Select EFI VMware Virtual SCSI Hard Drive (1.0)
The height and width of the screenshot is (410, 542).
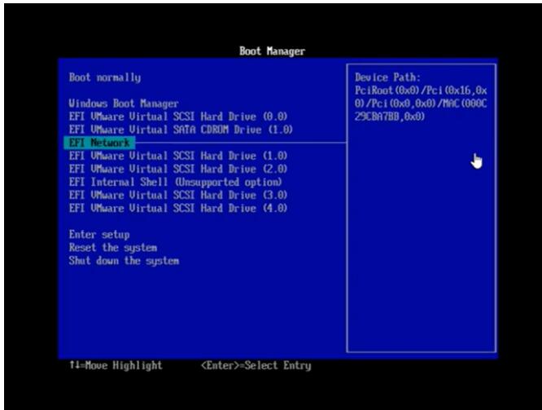[x=178, y=156]
